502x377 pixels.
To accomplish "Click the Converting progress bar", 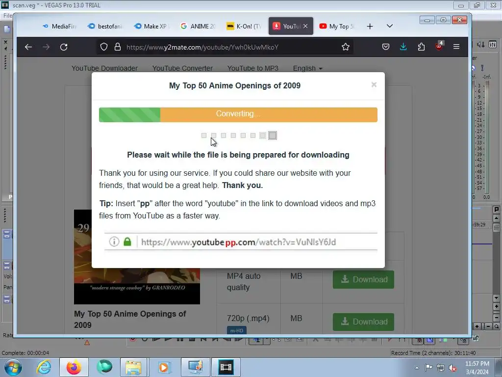I will 238,115.
